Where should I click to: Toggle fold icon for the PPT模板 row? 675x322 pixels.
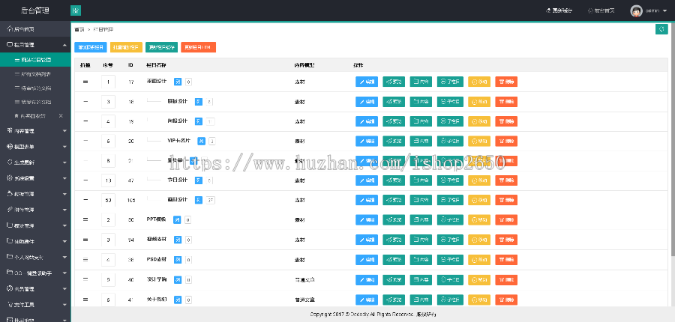coord(85,219)
